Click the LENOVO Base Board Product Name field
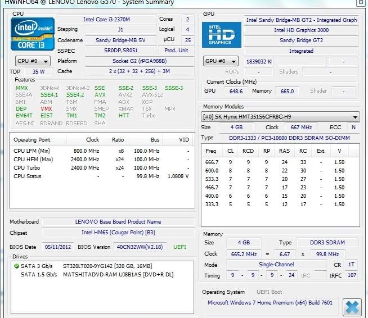This screenshot has width=368, height=318. 118,222
